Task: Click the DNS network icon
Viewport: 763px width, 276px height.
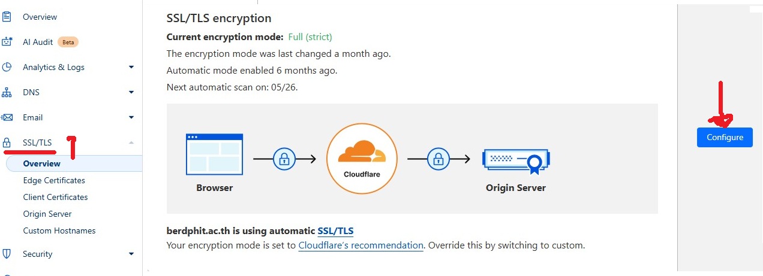Action: [x=7, y=92]
